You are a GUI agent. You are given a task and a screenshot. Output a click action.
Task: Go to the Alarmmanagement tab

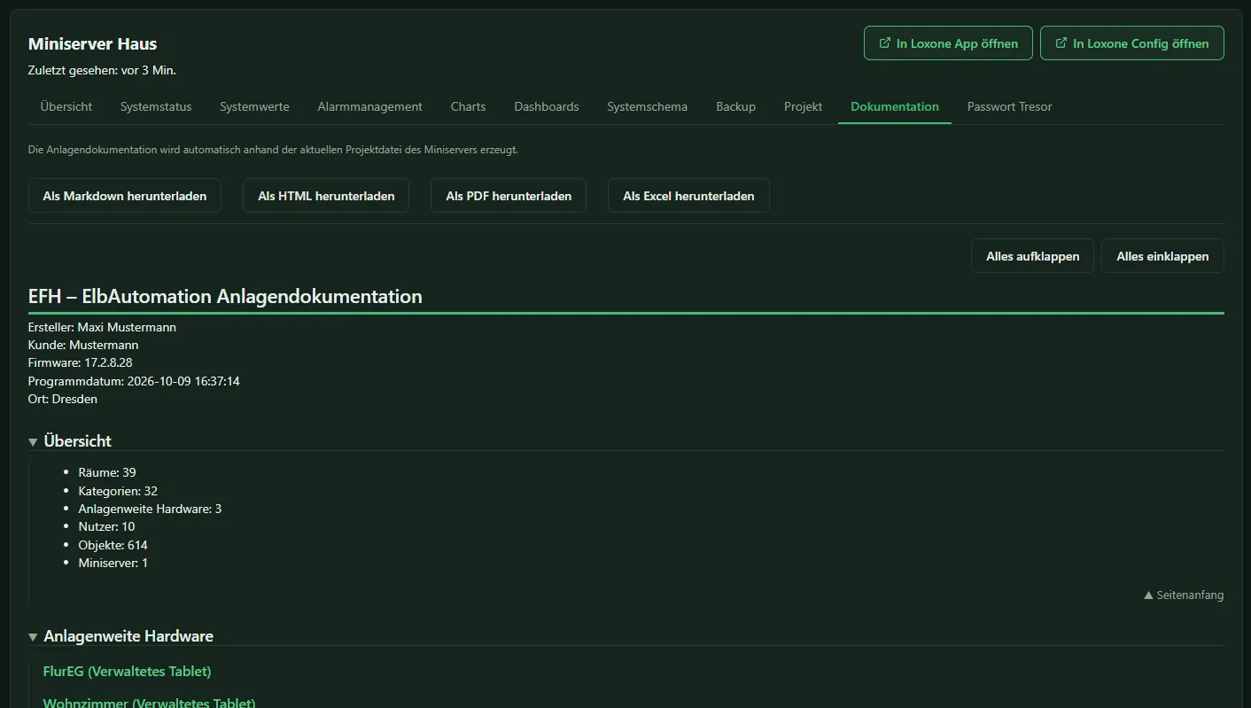pos(369,106)
